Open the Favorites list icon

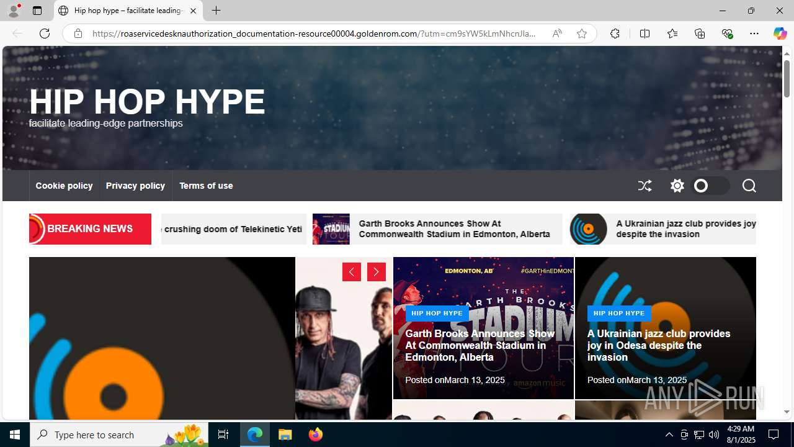[x=672, y=34]
